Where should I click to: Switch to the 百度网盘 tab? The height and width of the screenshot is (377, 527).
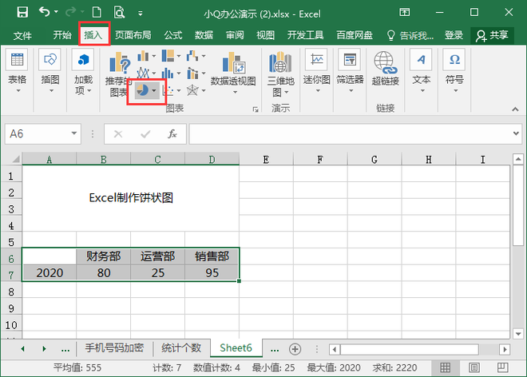click(x=355, y=35)
